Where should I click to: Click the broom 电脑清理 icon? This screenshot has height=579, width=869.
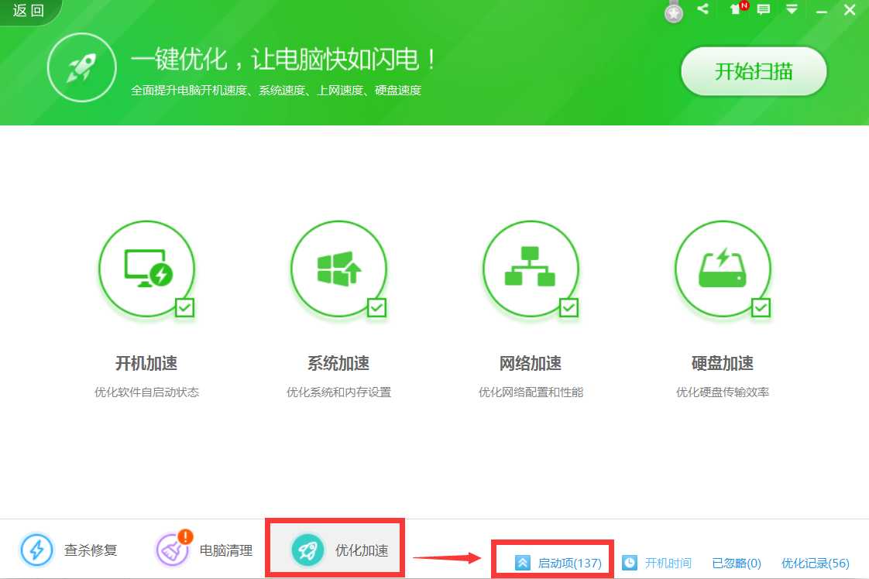(x=173, y=550)
